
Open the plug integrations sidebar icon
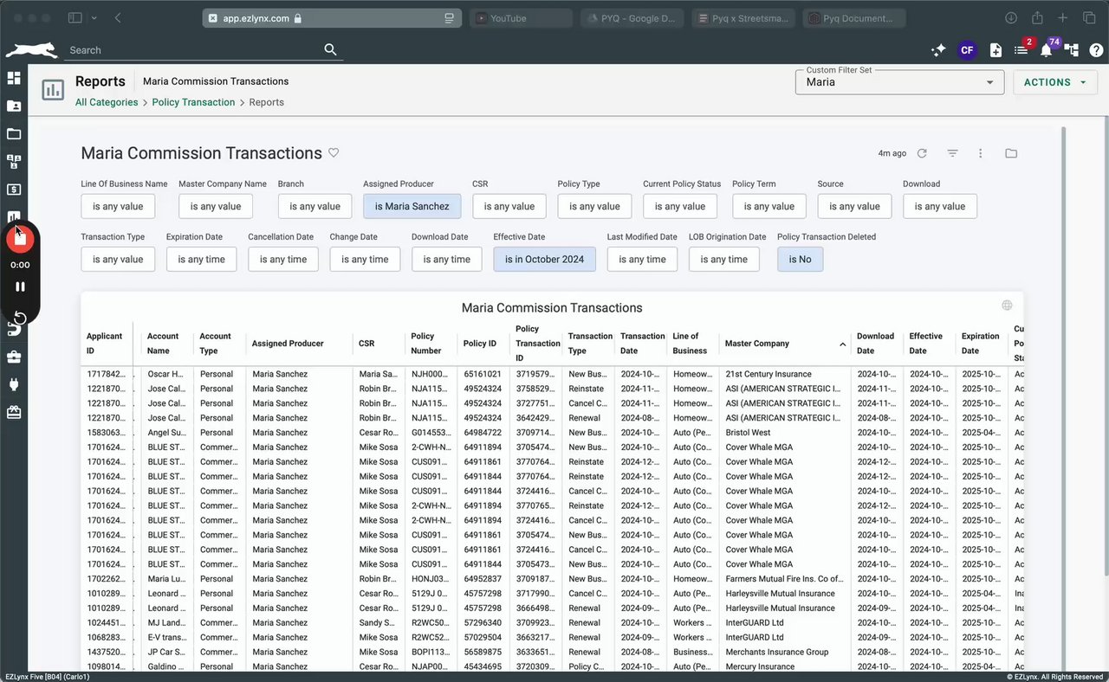(x=14, y=384)
